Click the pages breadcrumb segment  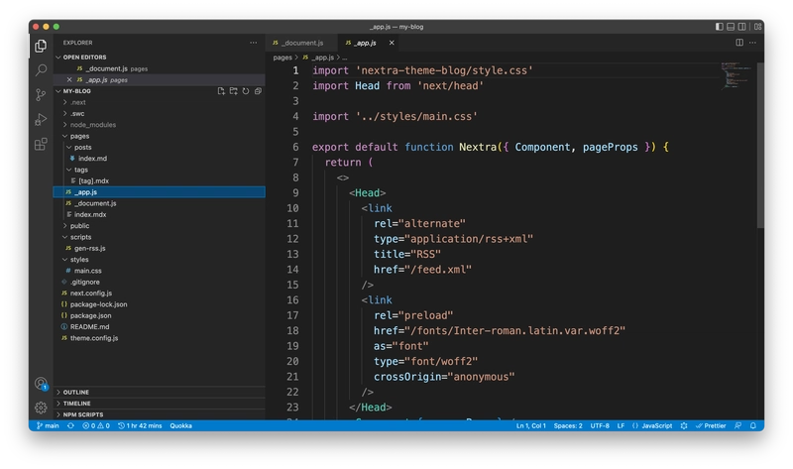point(283,58)
